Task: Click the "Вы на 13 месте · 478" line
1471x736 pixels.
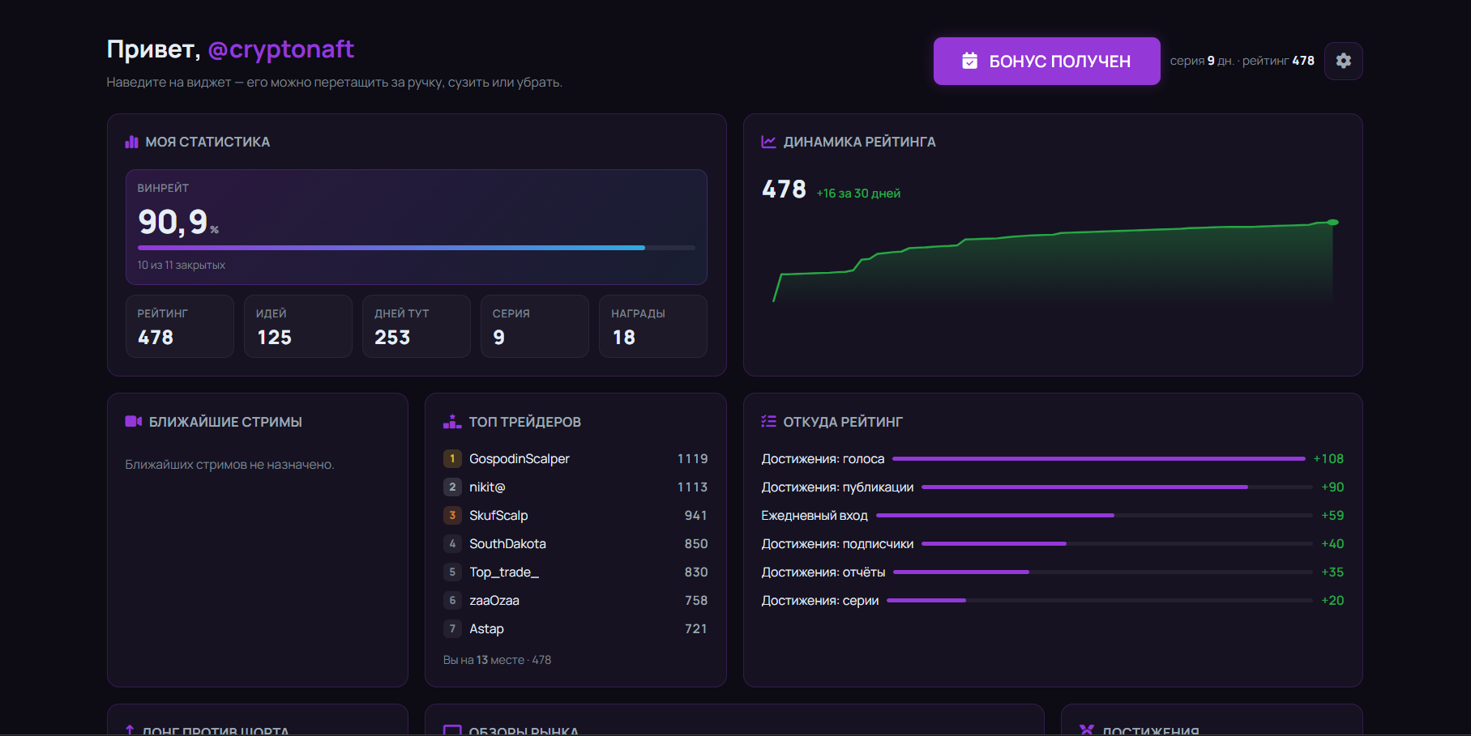Action: pos(497,660)
